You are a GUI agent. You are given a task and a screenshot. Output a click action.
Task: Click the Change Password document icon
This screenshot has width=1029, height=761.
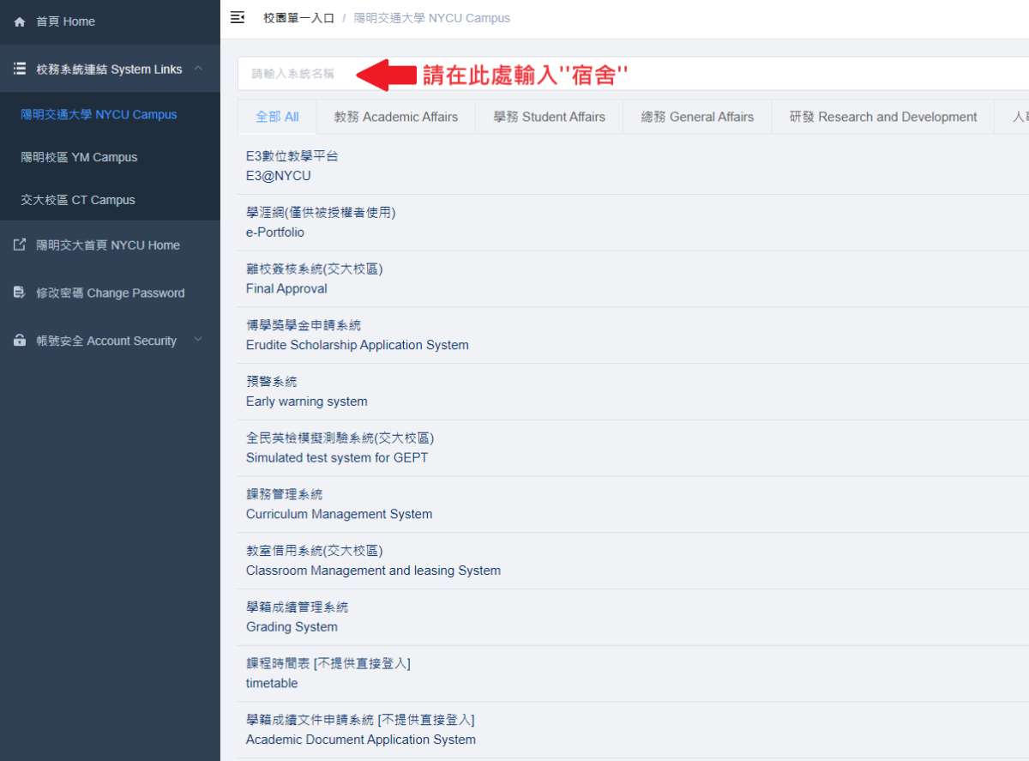tap(20, 293)
